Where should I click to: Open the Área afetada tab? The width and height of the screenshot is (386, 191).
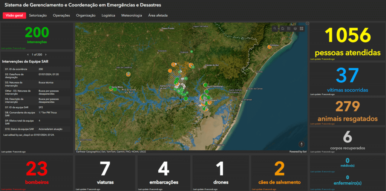[158, 15]
